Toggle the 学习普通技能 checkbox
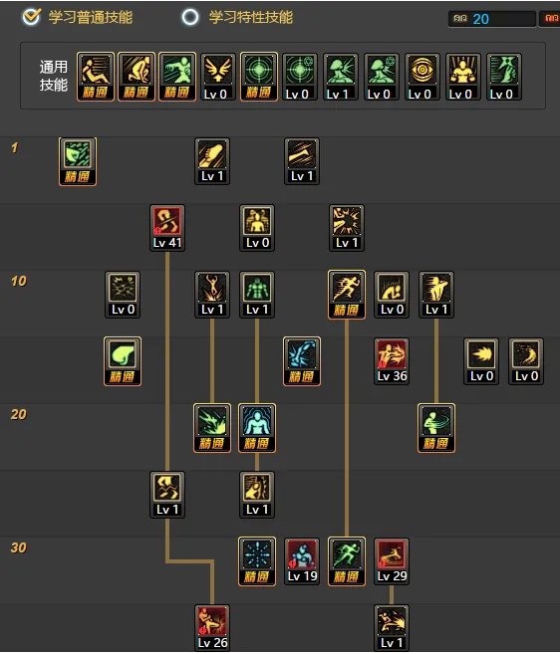 31,17
